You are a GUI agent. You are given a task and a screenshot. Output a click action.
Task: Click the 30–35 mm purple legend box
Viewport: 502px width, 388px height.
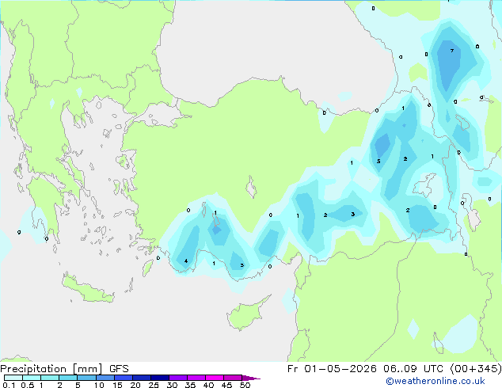178,378
